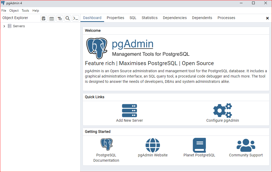Click the Configure pgAdmin gears icon
Viewport: 272px width, 172px height.
point(223,111)
